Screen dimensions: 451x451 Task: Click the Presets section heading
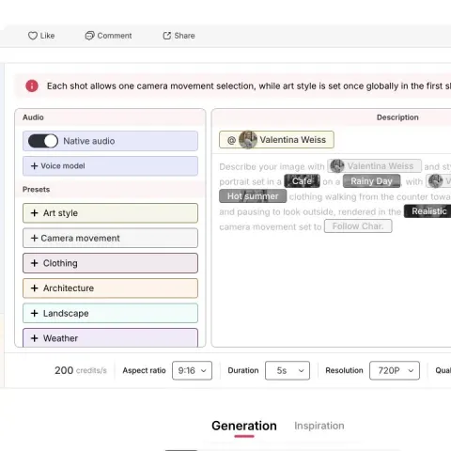[x=36, y=190]
